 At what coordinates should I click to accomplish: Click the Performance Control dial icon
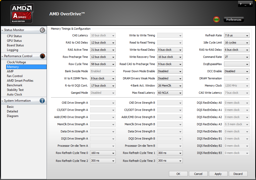coord(42,56)
